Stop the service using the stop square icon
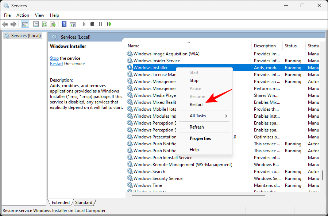This screenshot has height=216, width=328. pyautogui.click(x=92, y=24)
